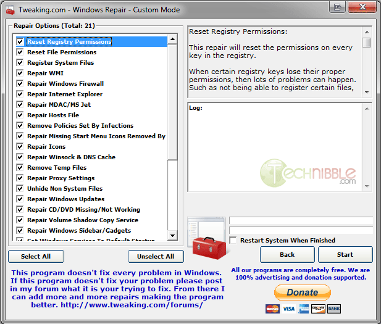Viewport: 381px width, 324px height.
Task: Toggle Repair Windows Sidebar/Gadgets checkbox
Action: pos(20,230)
